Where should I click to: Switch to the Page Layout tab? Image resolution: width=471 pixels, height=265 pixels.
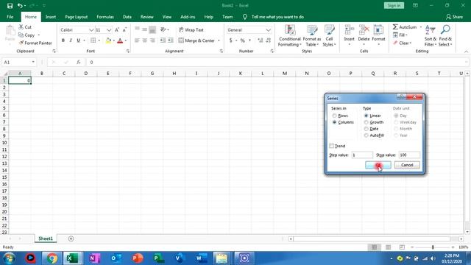pyautogui.click(x=77, y=17)
